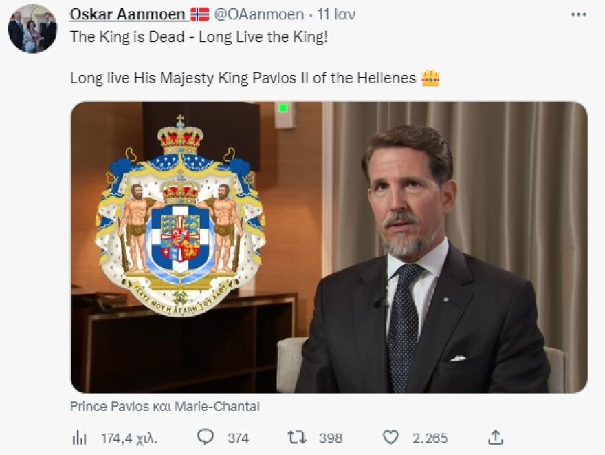Click the Prince Pavlos και Marie-Chantal caption
This screenshot has width=605, height=455.
pyautogui.click(x=165, y=406)
